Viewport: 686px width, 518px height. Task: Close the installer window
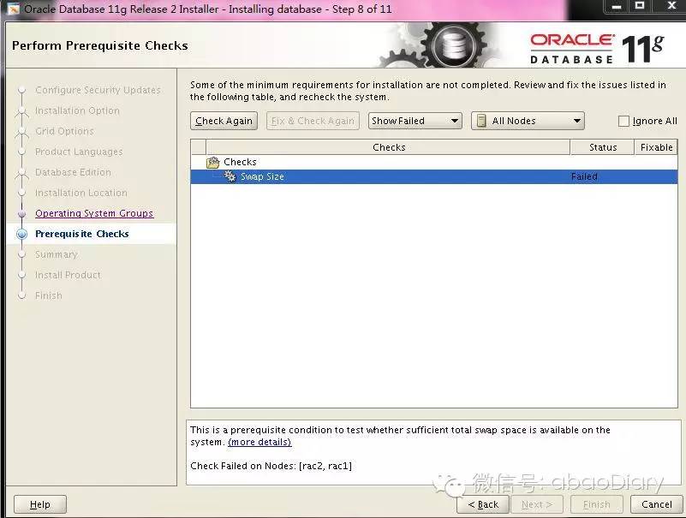(x=671, y=6)
